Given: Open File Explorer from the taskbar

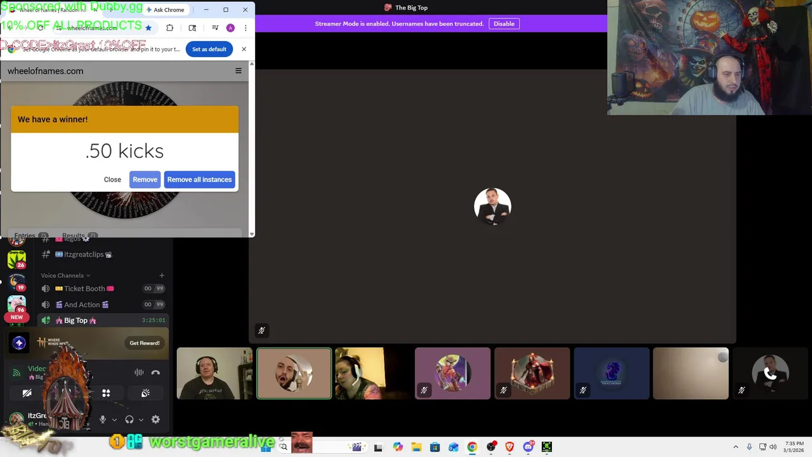Looking at the screenshot, I should pyautogui.click(x=416, y=447).
